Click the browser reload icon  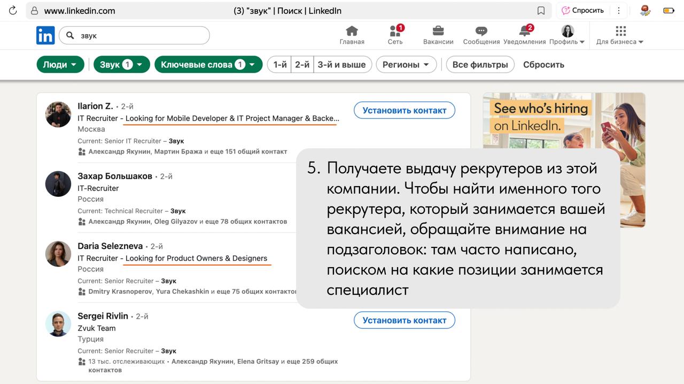pos(13,11)
